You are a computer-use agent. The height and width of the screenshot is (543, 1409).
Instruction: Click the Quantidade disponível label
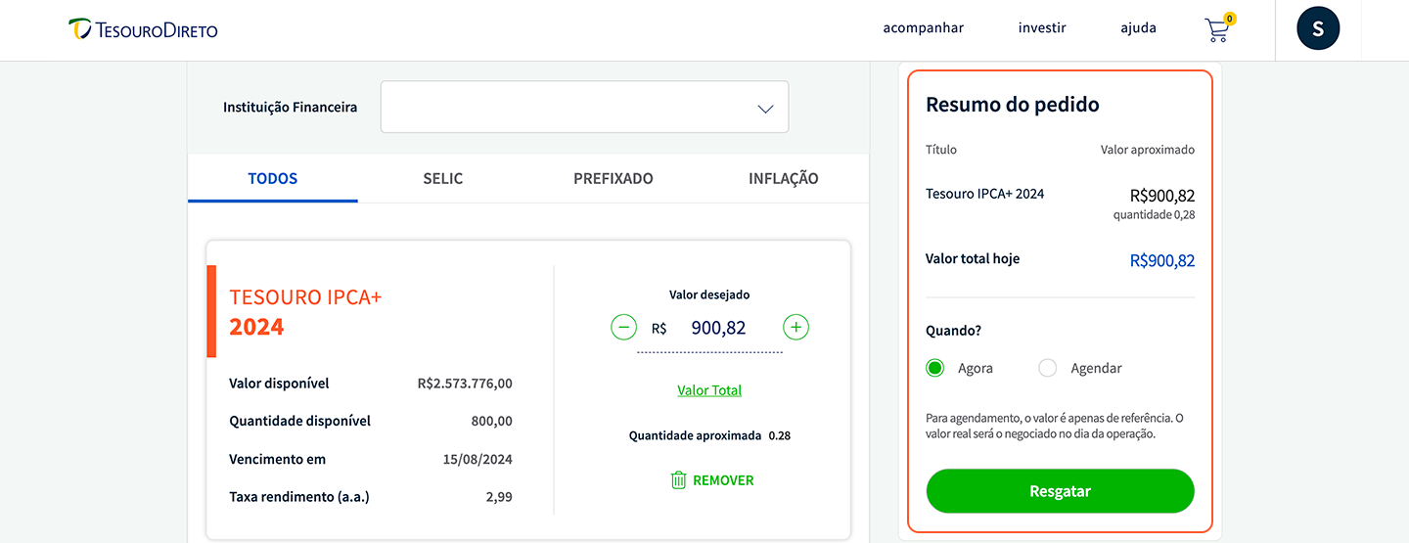tap(299, 422)
